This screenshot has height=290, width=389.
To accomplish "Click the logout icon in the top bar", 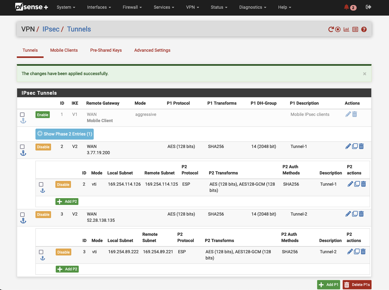I will coord(368,7).
